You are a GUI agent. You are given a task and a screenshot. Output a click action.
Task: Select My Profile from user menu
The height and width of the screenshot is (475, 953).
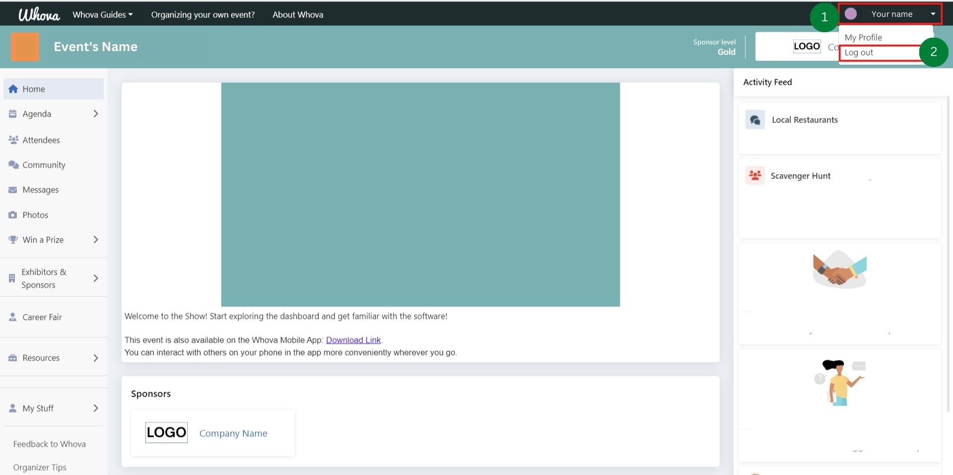[863, 38]
